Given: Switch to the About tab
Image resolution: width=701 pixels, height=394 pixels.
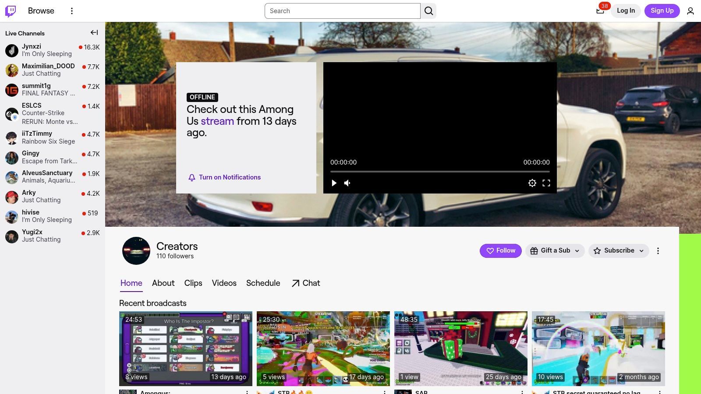Looking at the screenshot, I should (x=163, y=283).
